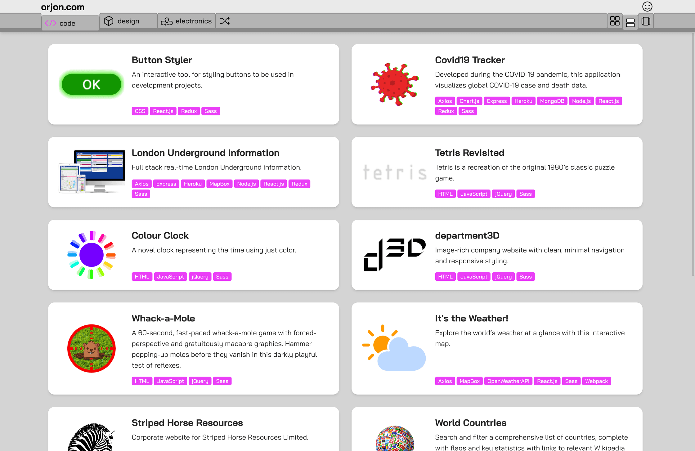Screen dimensions: 695x451
Task: Click Axios tag on Covid19 Tracker
Action: [445, 101]
